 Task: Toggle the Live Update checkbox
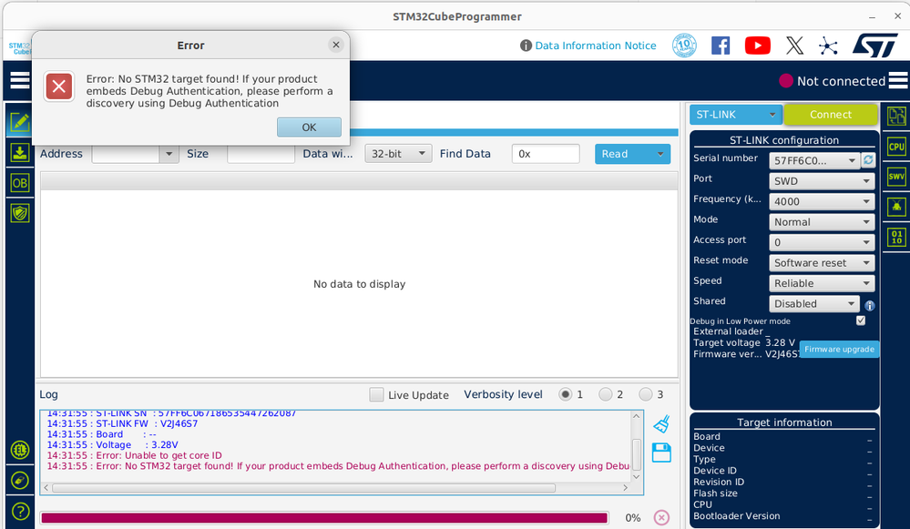point(376,394)
